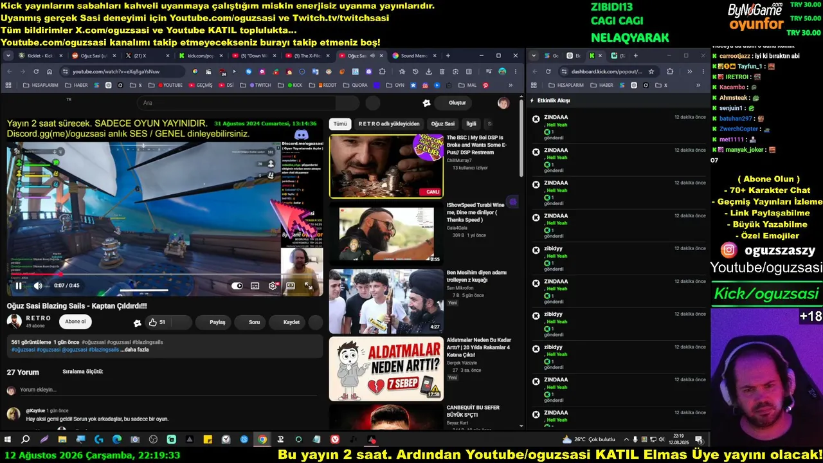Open the apps grid in bookmarks bar
Image resolution: width=823 pixels, height=463 pixels.
click(10, 85)
